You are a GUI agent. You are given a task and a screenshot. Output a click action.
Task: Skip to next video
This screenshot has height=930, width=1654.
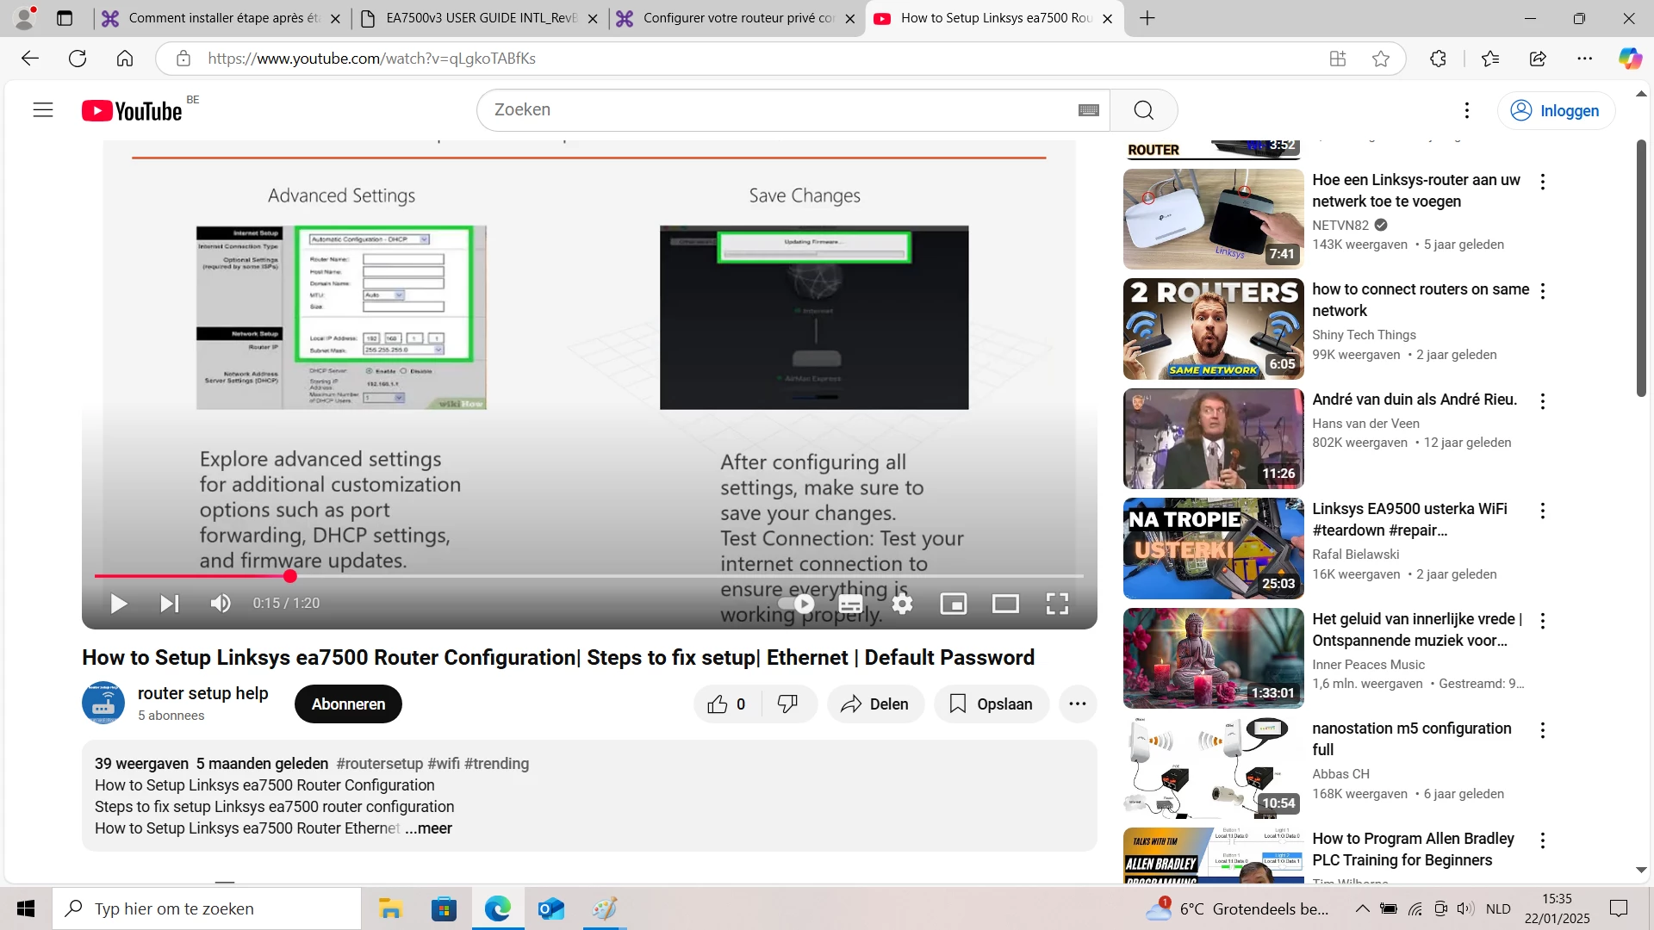tap(170, 604)
